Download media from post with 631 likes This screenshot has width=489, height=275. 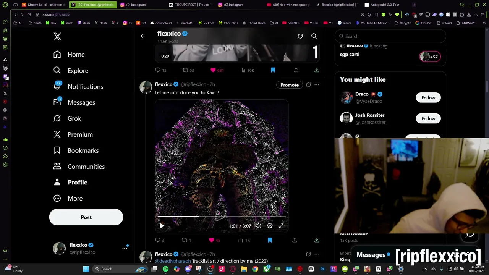317,70
